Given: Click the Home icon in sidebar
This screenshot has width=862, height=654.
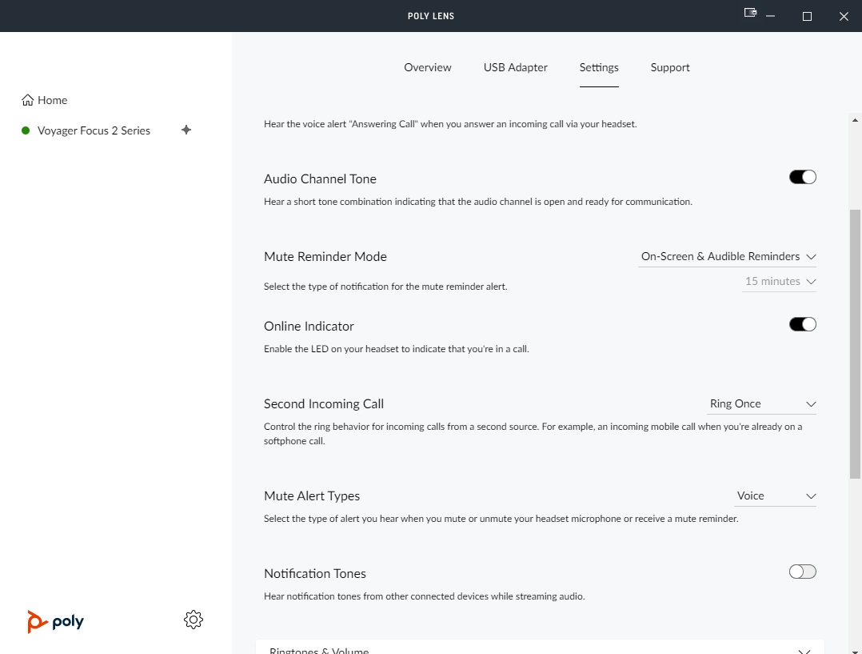Looking at the screenshot, I should [28, 100].
